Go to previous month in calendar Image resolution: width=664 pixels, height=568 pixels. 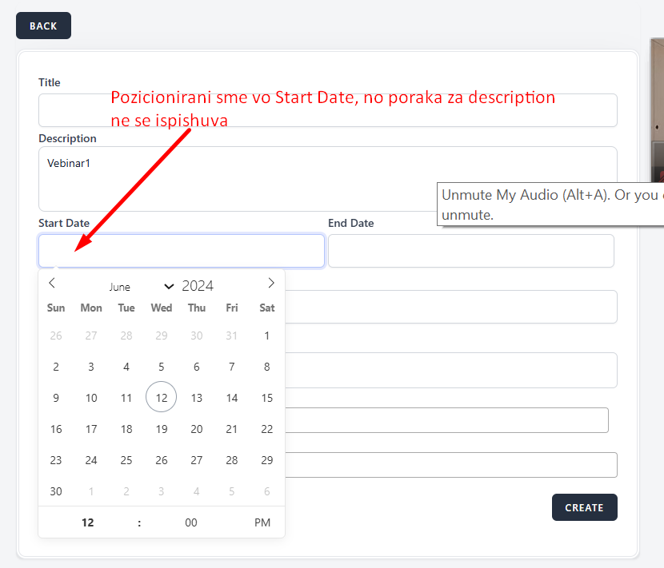click(x=52, y=283)
